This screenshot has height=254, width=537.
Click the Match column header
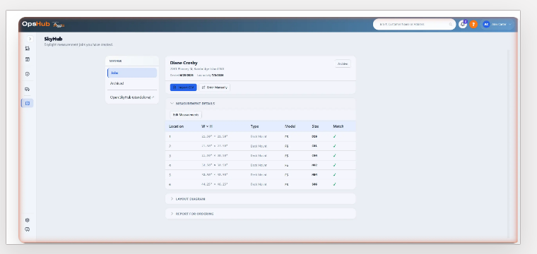pyautogui.click(x=338, y=126)
